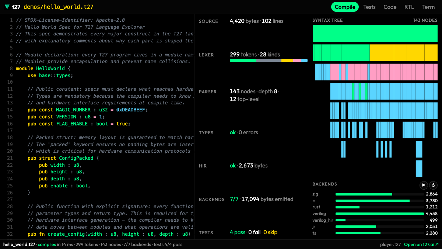Click '4,420 bytes · 102 lines' source stat
442x249 pixels.
(257, 21)
